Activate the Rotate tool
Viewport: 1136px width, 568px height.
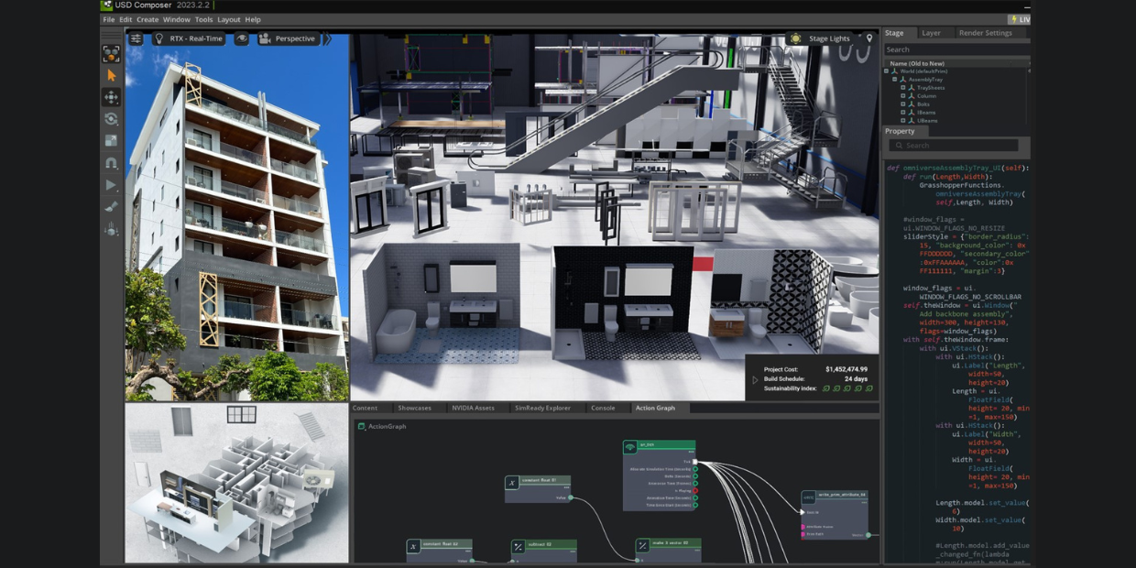click(x=112, y=118)
